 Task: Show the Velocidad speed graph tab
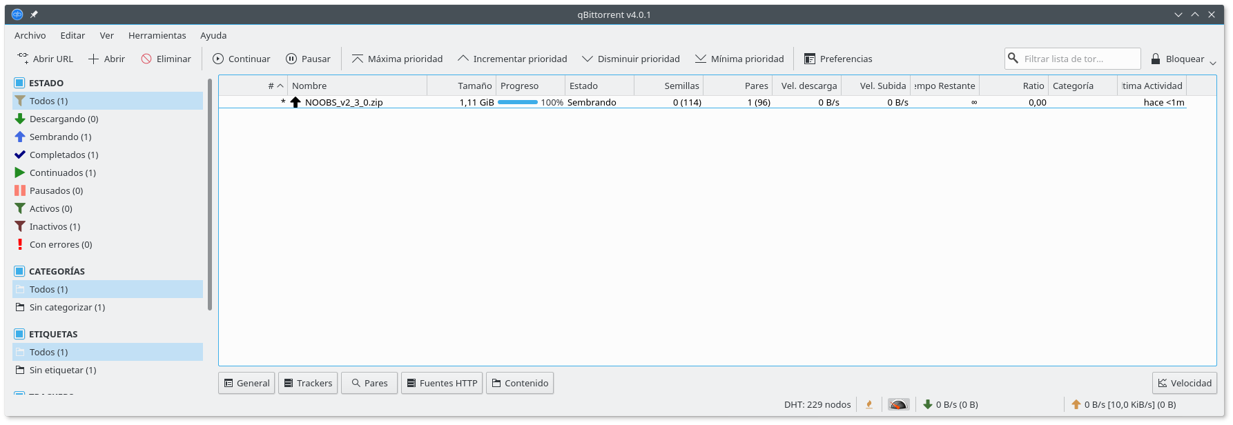tap(1185, 383)
